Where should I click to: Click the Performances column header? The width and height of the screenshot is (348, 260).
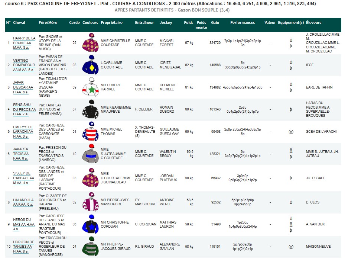coord(243,23)
